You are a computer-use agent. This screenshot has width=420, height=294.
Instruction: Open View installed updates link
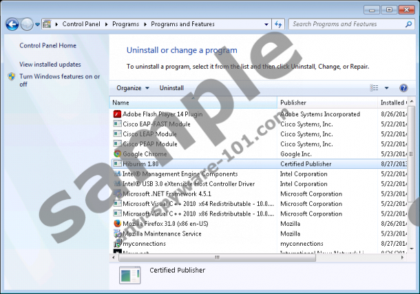[x=50, y=64]
